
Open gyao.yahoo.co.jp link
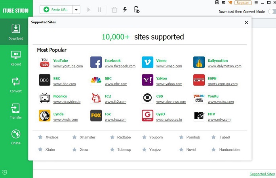point(169,119)
